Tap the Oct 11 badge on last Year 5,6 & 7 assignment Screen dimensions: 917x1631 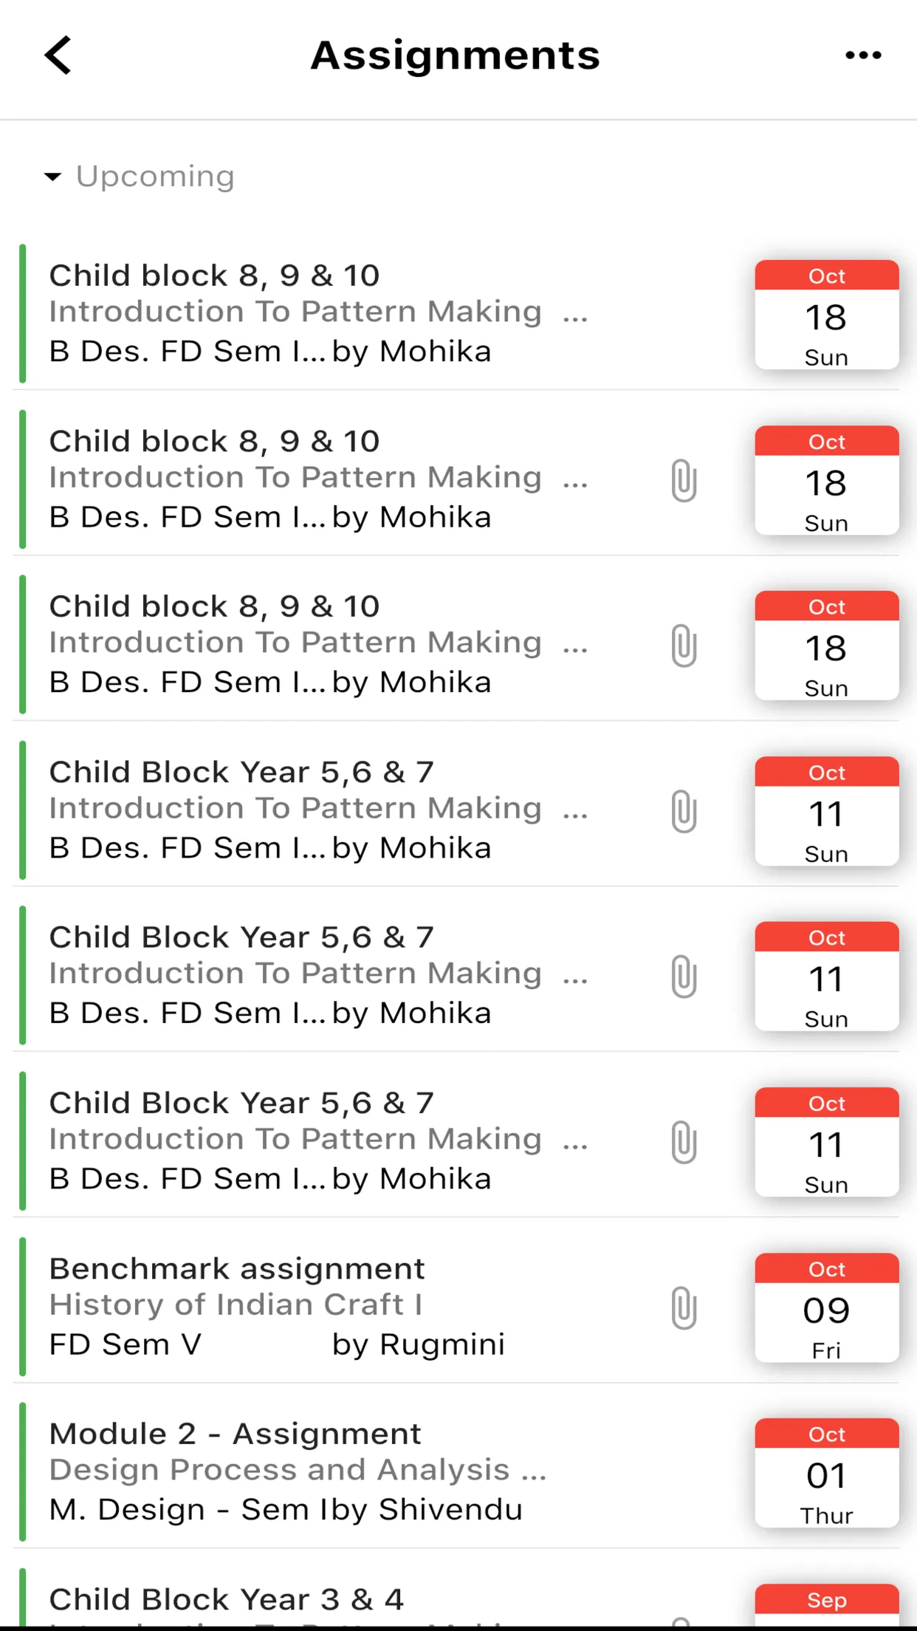point(826,1143)
